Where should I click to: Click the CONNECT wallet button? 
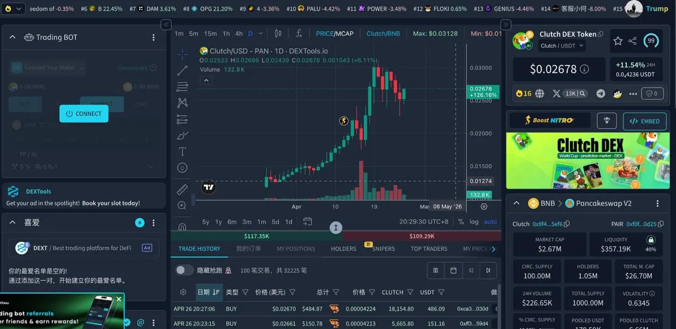coord(83,113)
